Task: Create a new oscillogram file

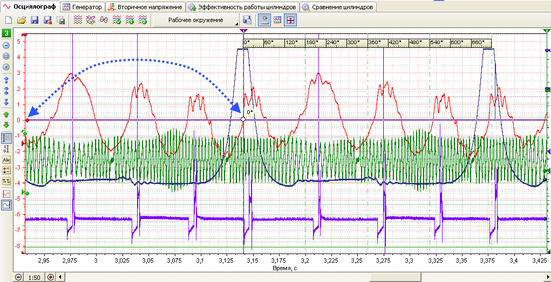Action: click(x=9, y=20)
